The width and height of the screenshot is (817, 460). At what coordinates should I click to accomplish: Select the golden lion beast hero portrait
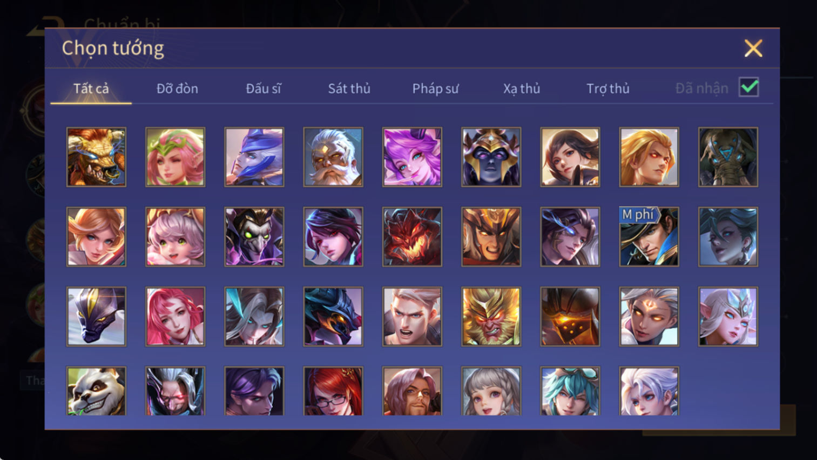(96, 157)
